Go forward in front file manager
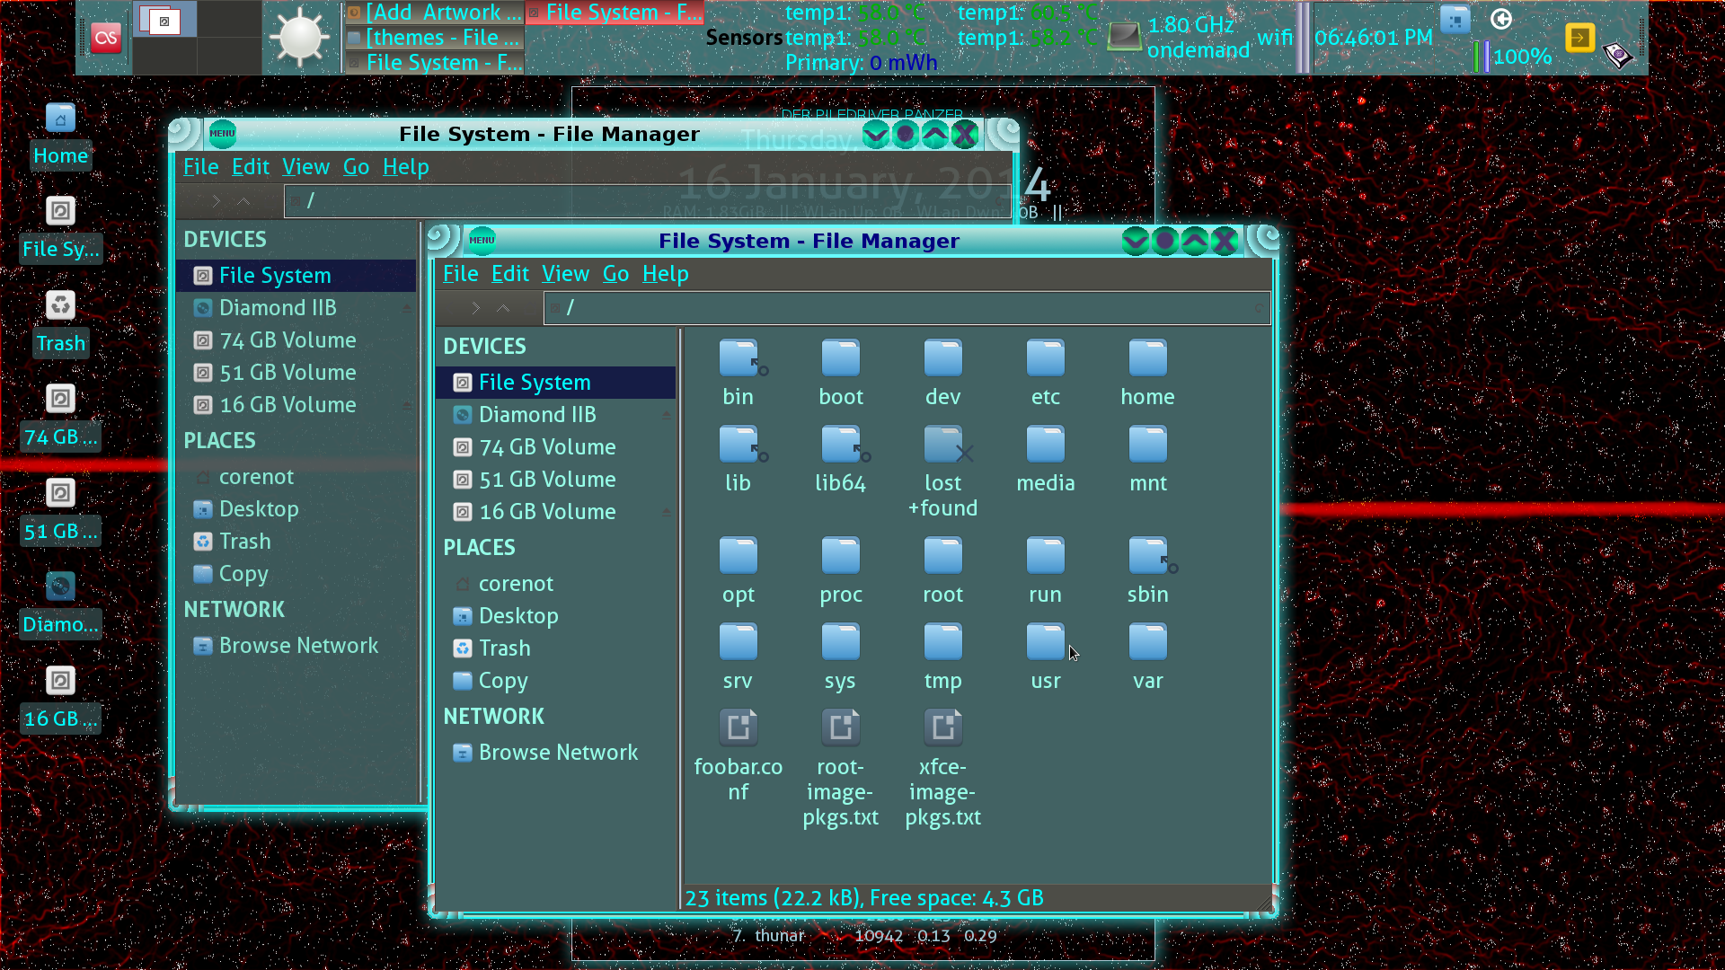 pos(476,308)
